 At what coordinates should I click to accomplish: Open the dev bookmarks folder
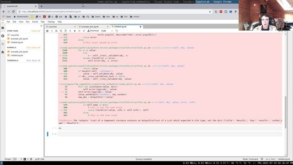106,16
